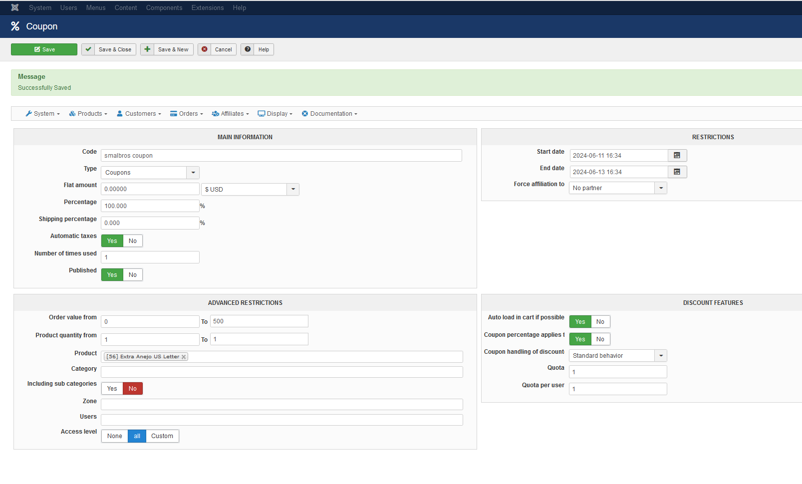Viewport: 802px width, 484px height.
Task: Expand the Orders submenu
Action: click(x=187, y=114)
